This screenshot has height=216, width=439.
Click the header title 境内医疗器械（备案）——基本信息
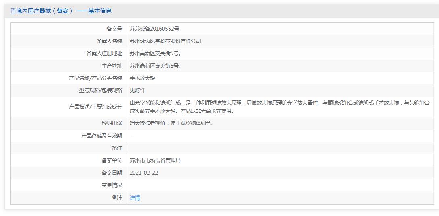(64, 11)
